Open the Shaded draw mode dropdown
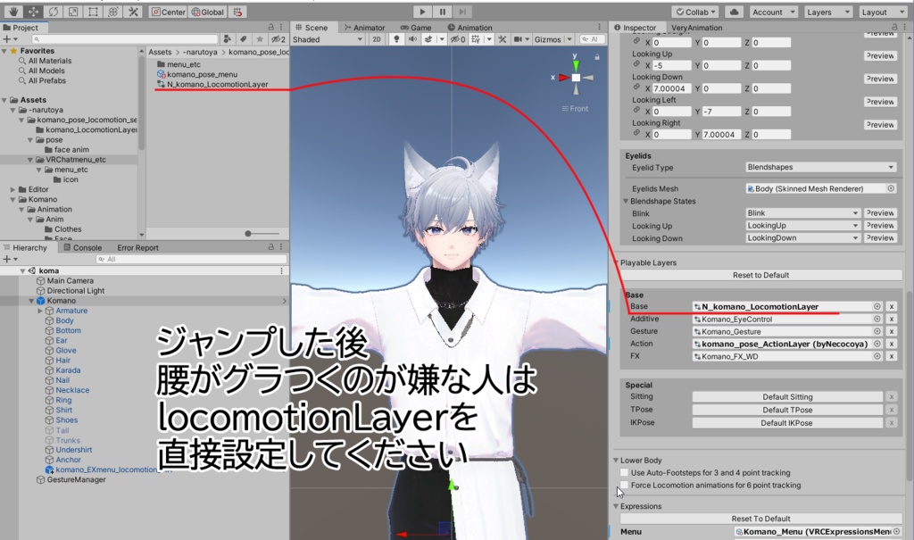The width and height of the screenshot is (914, 540). pos(326,41)
